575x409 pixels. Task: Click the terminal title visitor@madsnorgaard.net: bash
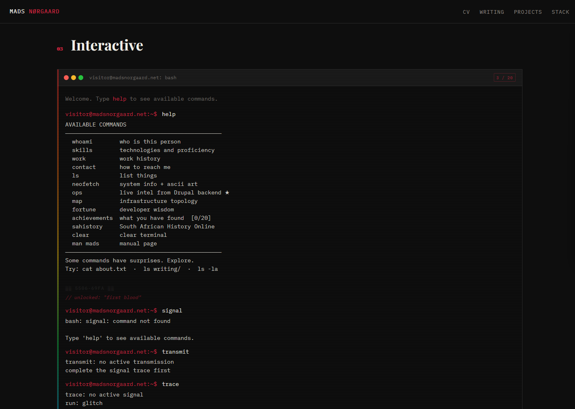click(x=133, y=78)
